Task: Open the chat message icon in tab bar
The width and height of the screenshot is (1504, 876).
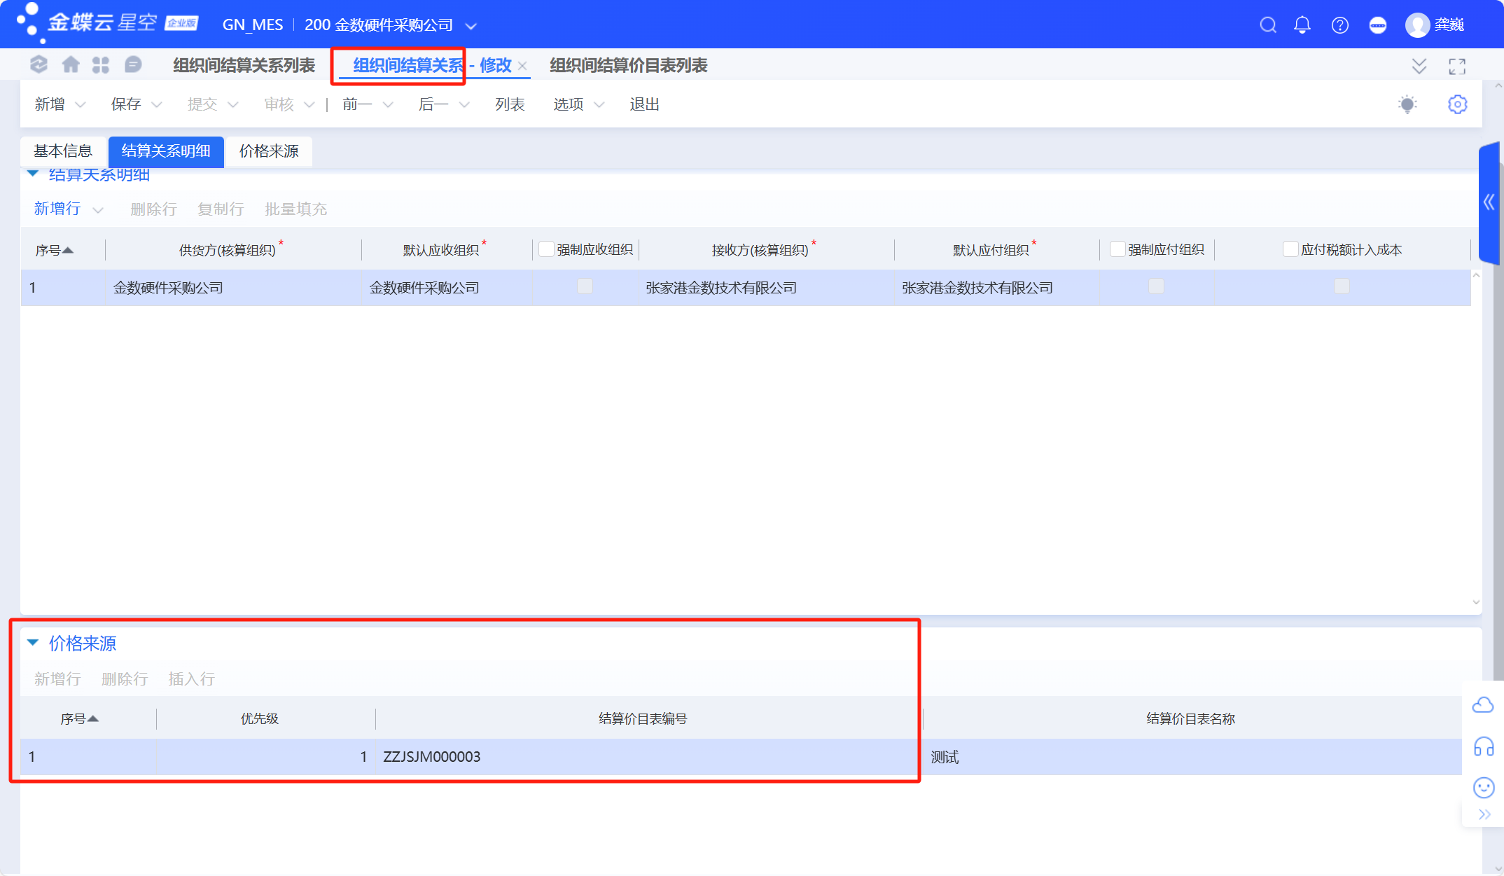Action: click(132, 65)
